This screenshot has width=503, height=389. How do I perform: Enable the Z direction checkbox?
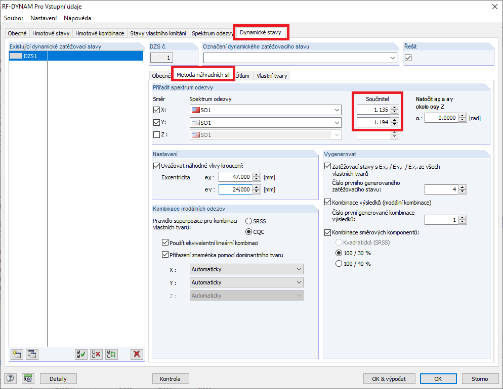tap(156, 135)
